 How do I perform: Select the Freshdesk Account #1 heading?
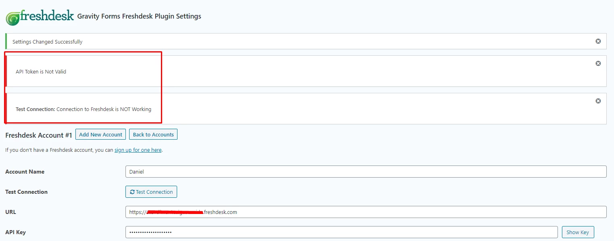pos(39,135)
